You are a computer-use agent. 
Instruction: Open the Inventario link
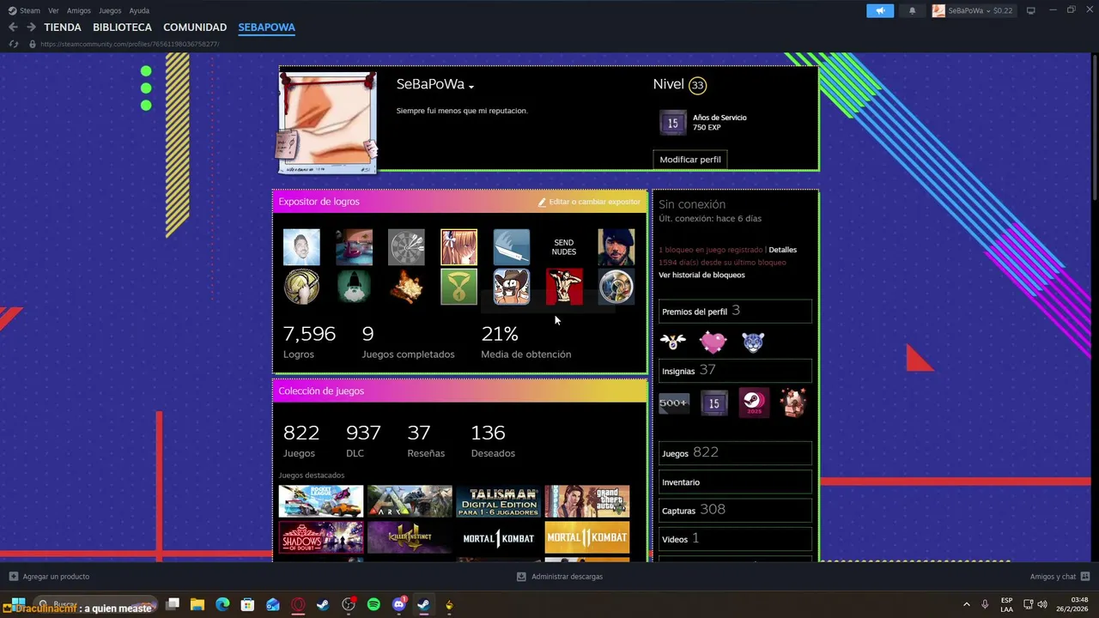pos(735,482)
